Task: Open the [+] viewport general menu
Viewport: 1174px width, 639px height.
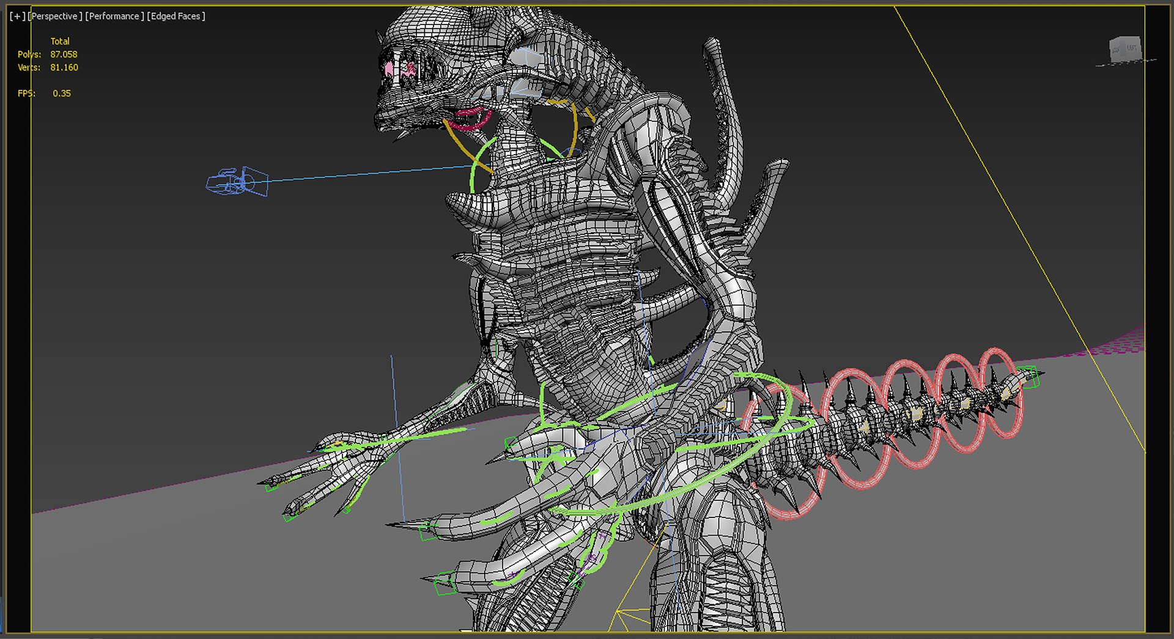Action: (x=17, y=17)
